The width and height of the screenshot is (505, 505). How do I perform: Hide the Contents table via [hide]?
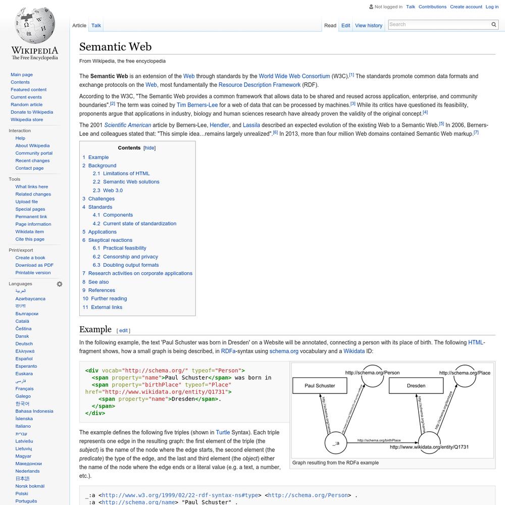click(x=149, y=148)
